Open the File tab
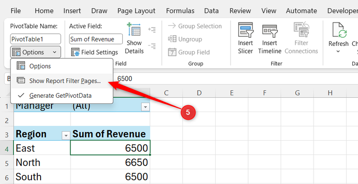The image size is (358, 184). 16,10
